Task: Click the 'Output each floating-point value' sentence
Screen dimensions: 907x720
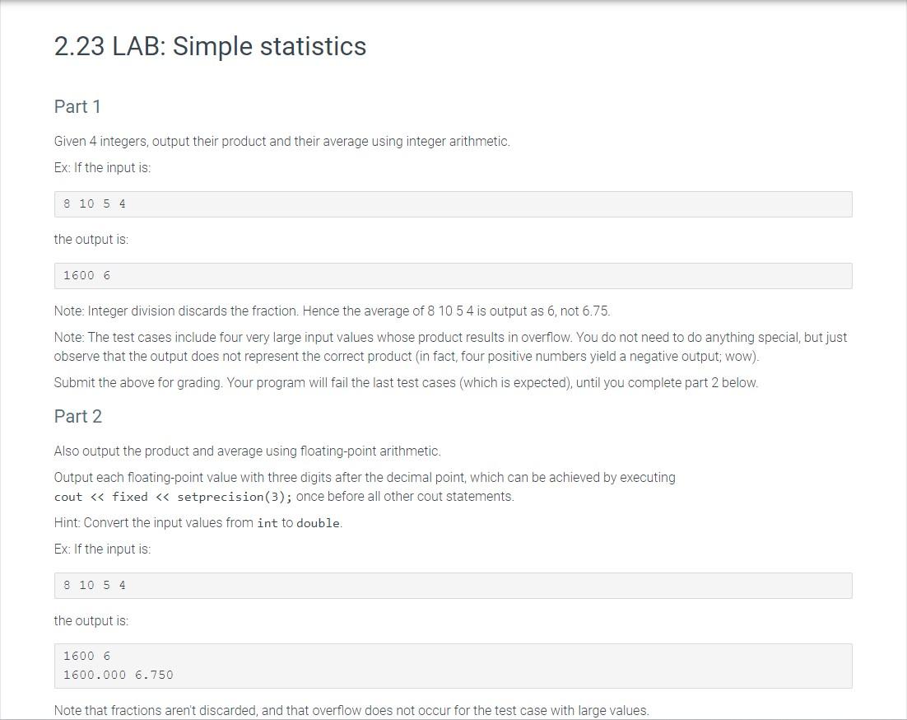Action: pos(365,478)
